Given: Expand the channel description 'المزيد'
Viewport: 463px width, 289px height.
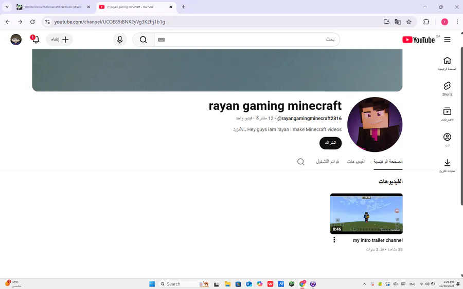Looking at the screenshot, I should click(x=239, y=129).
